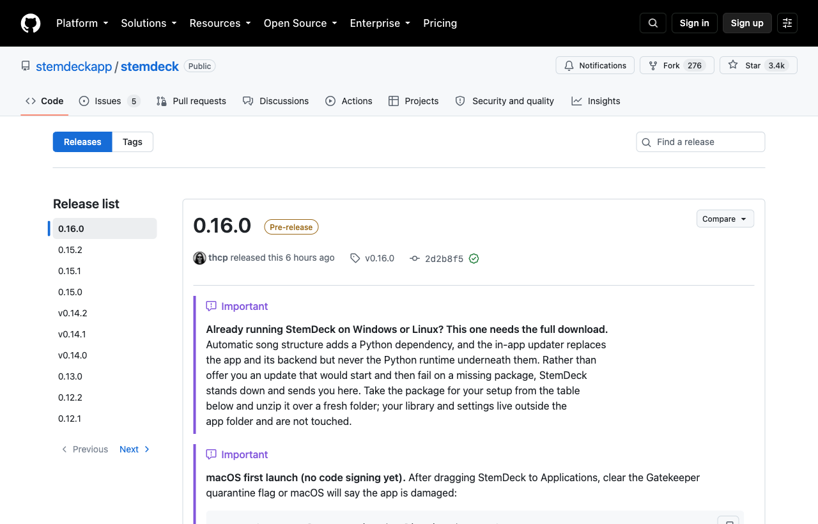Select release 0.16.0 in the list
Viewport: 818px width, 524px height.
pos(105,229)
